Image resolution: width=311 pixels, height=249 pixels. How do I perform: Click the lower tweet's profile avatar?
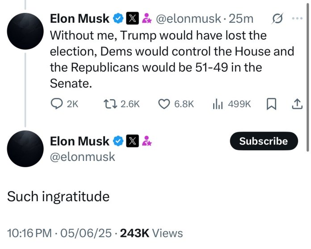click(x=26, y=149)
